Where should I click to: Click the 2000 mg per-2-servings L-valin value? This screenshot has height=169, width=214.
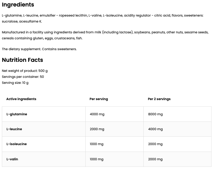[x=155, y=159]
